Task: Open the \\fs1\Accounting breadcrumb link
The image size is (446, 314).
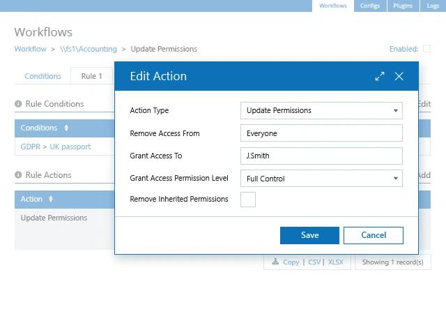Action: pyautogui.click(x=89, y=49)
